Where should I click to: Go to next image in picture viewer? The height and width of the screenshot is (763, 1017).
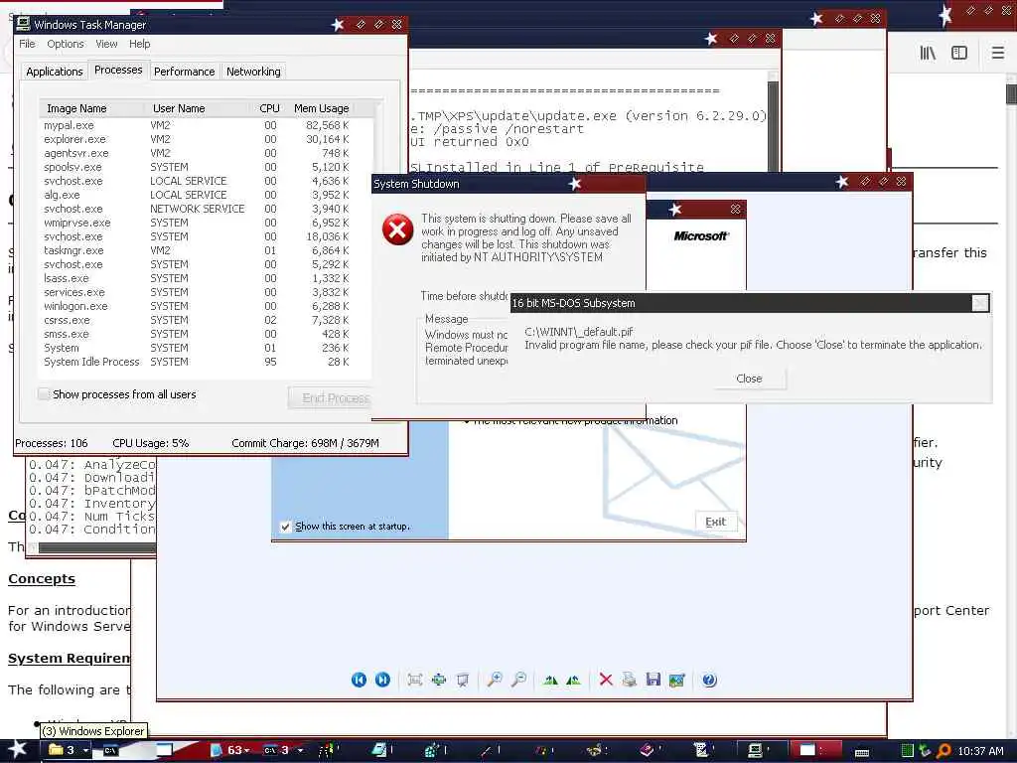tap(382, 680)
